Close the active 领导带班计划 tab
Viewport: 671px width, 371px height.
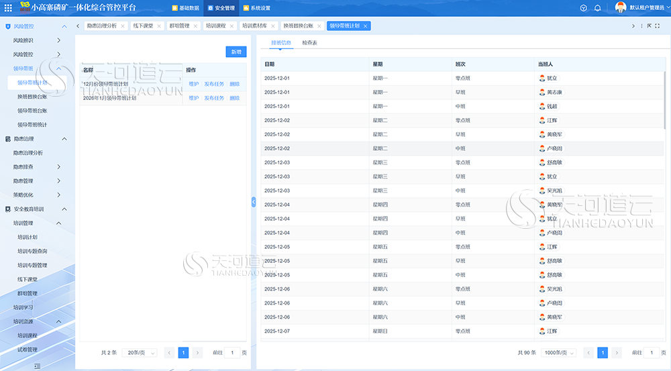coord(366,26)
